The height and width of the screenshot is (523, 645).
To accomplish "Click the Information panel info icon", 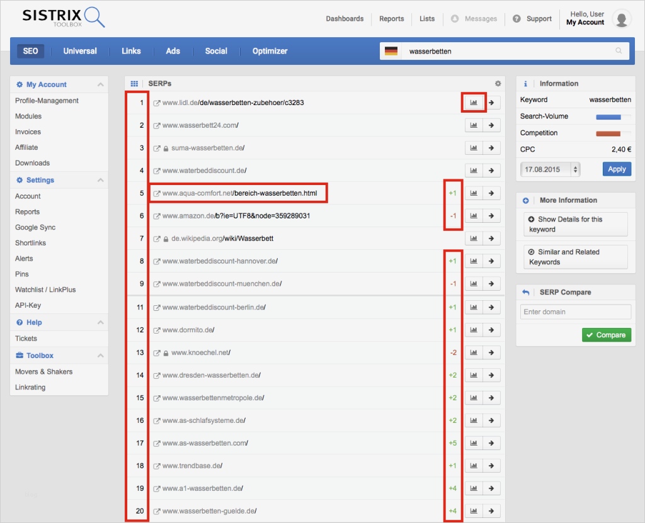I will click(x=525, y=84).
